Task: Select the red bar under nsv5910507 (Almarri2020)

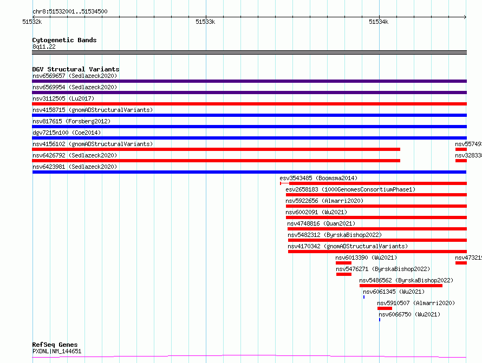Action: [x=385, y=308]
